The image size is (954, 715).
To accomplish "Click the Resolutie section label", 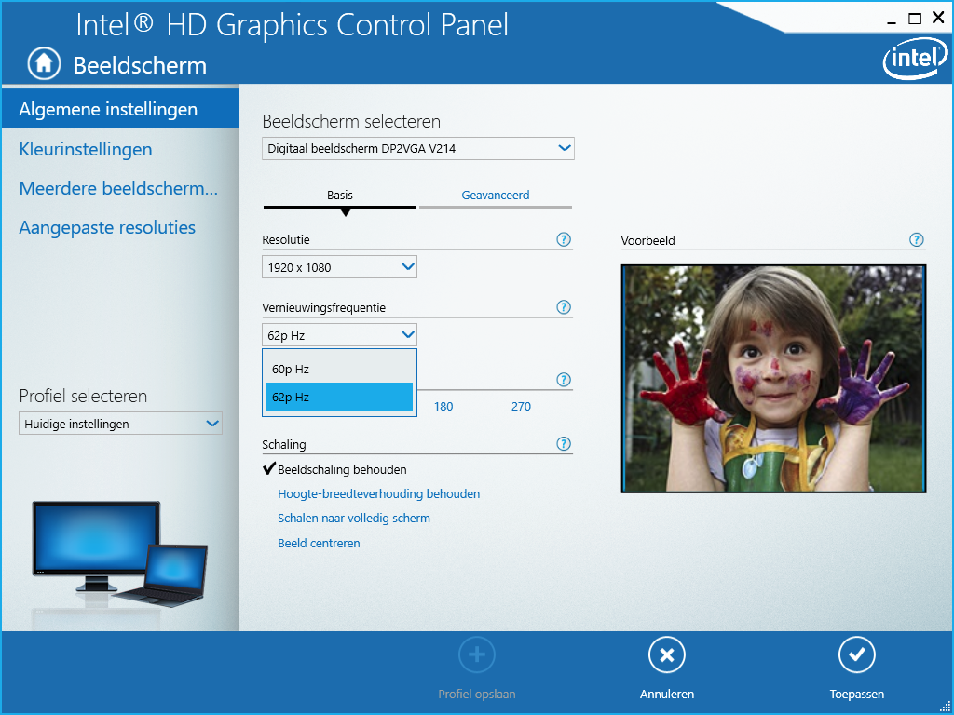I will [x=286, y=239].
